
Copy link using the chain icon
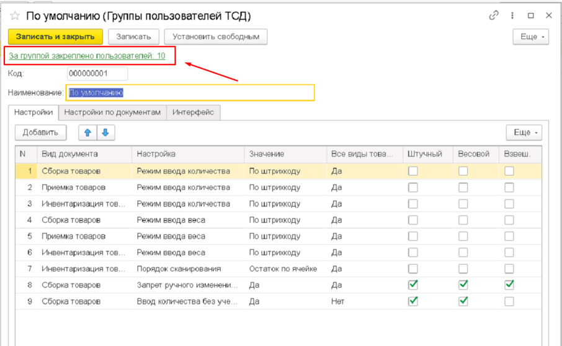[x=494, y=15]
